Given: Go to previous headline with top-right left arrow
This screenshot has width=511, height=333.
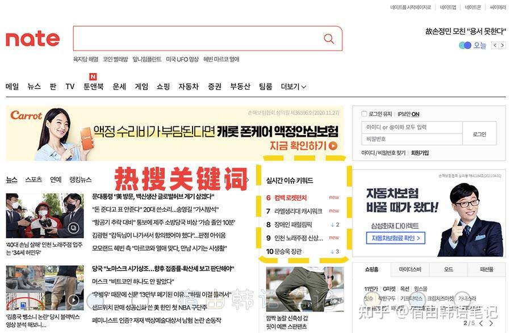Looking at the screenshot, I should [495, 45].
